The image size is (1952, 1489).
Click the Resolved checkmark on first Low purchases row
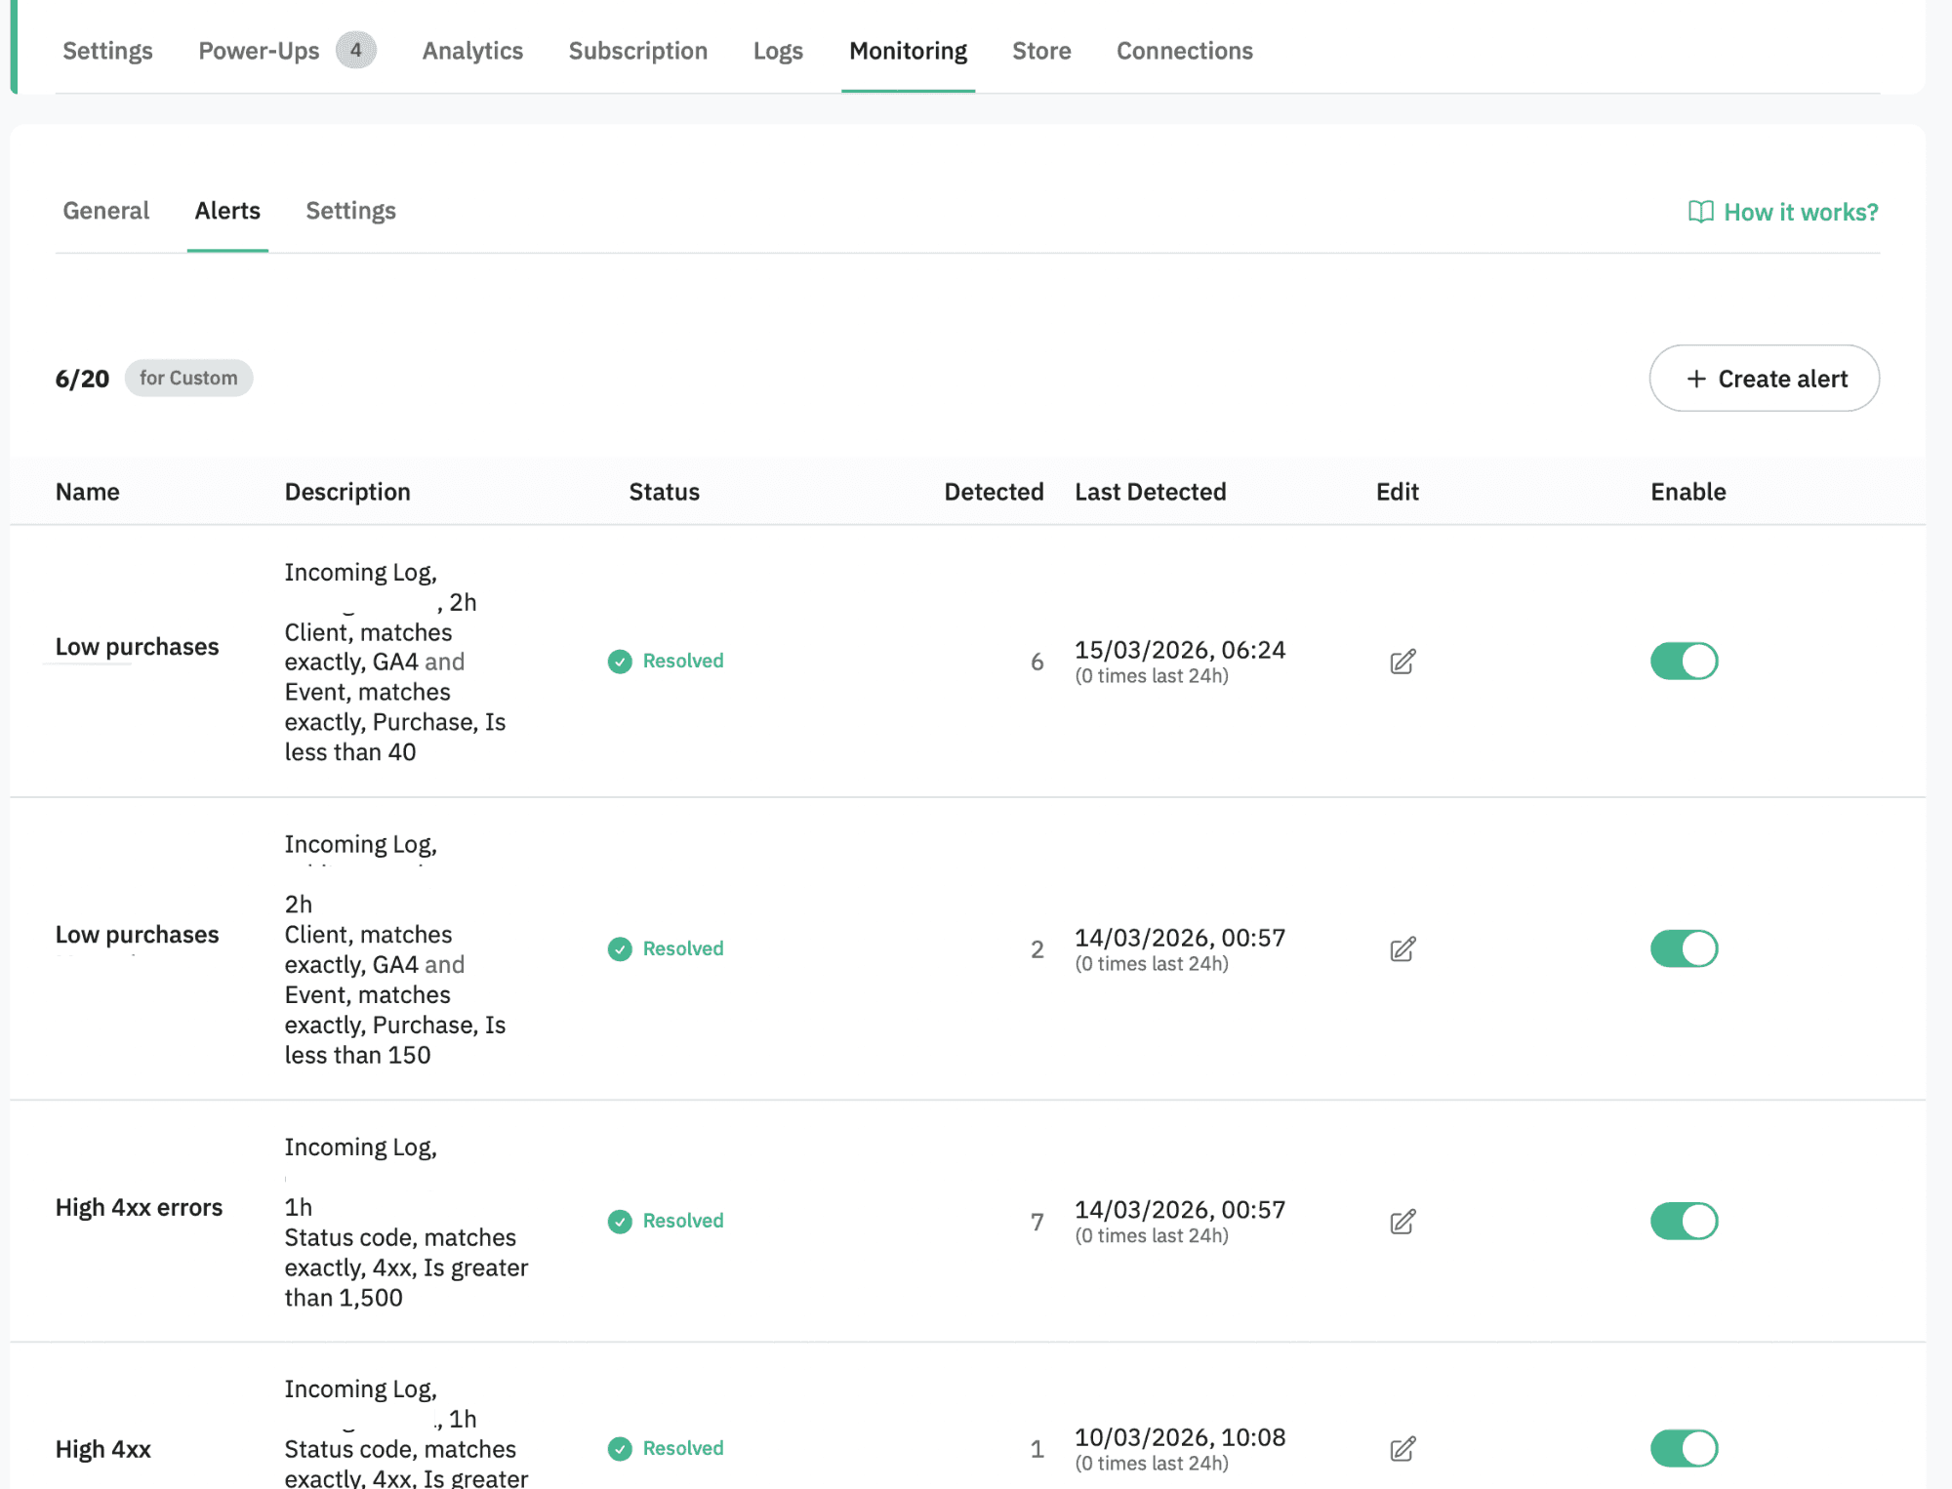(x=620, y=661)
